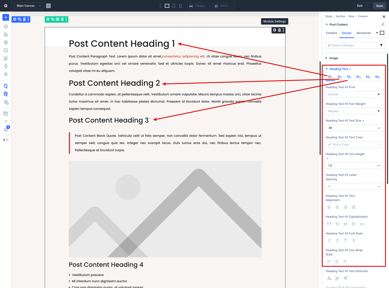Viewport: 389px width, 288px height.
Task: Open the Main Canvas dropdown
Action: [29, 6]
